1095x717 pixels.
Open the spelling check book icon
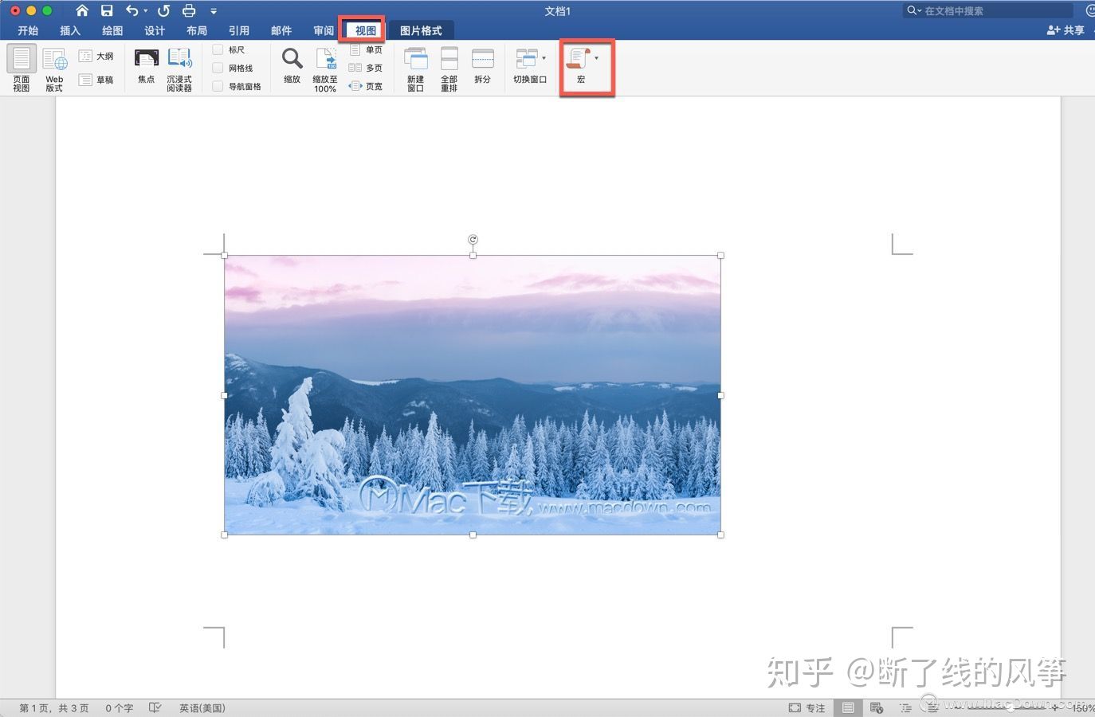pos(155,707)
